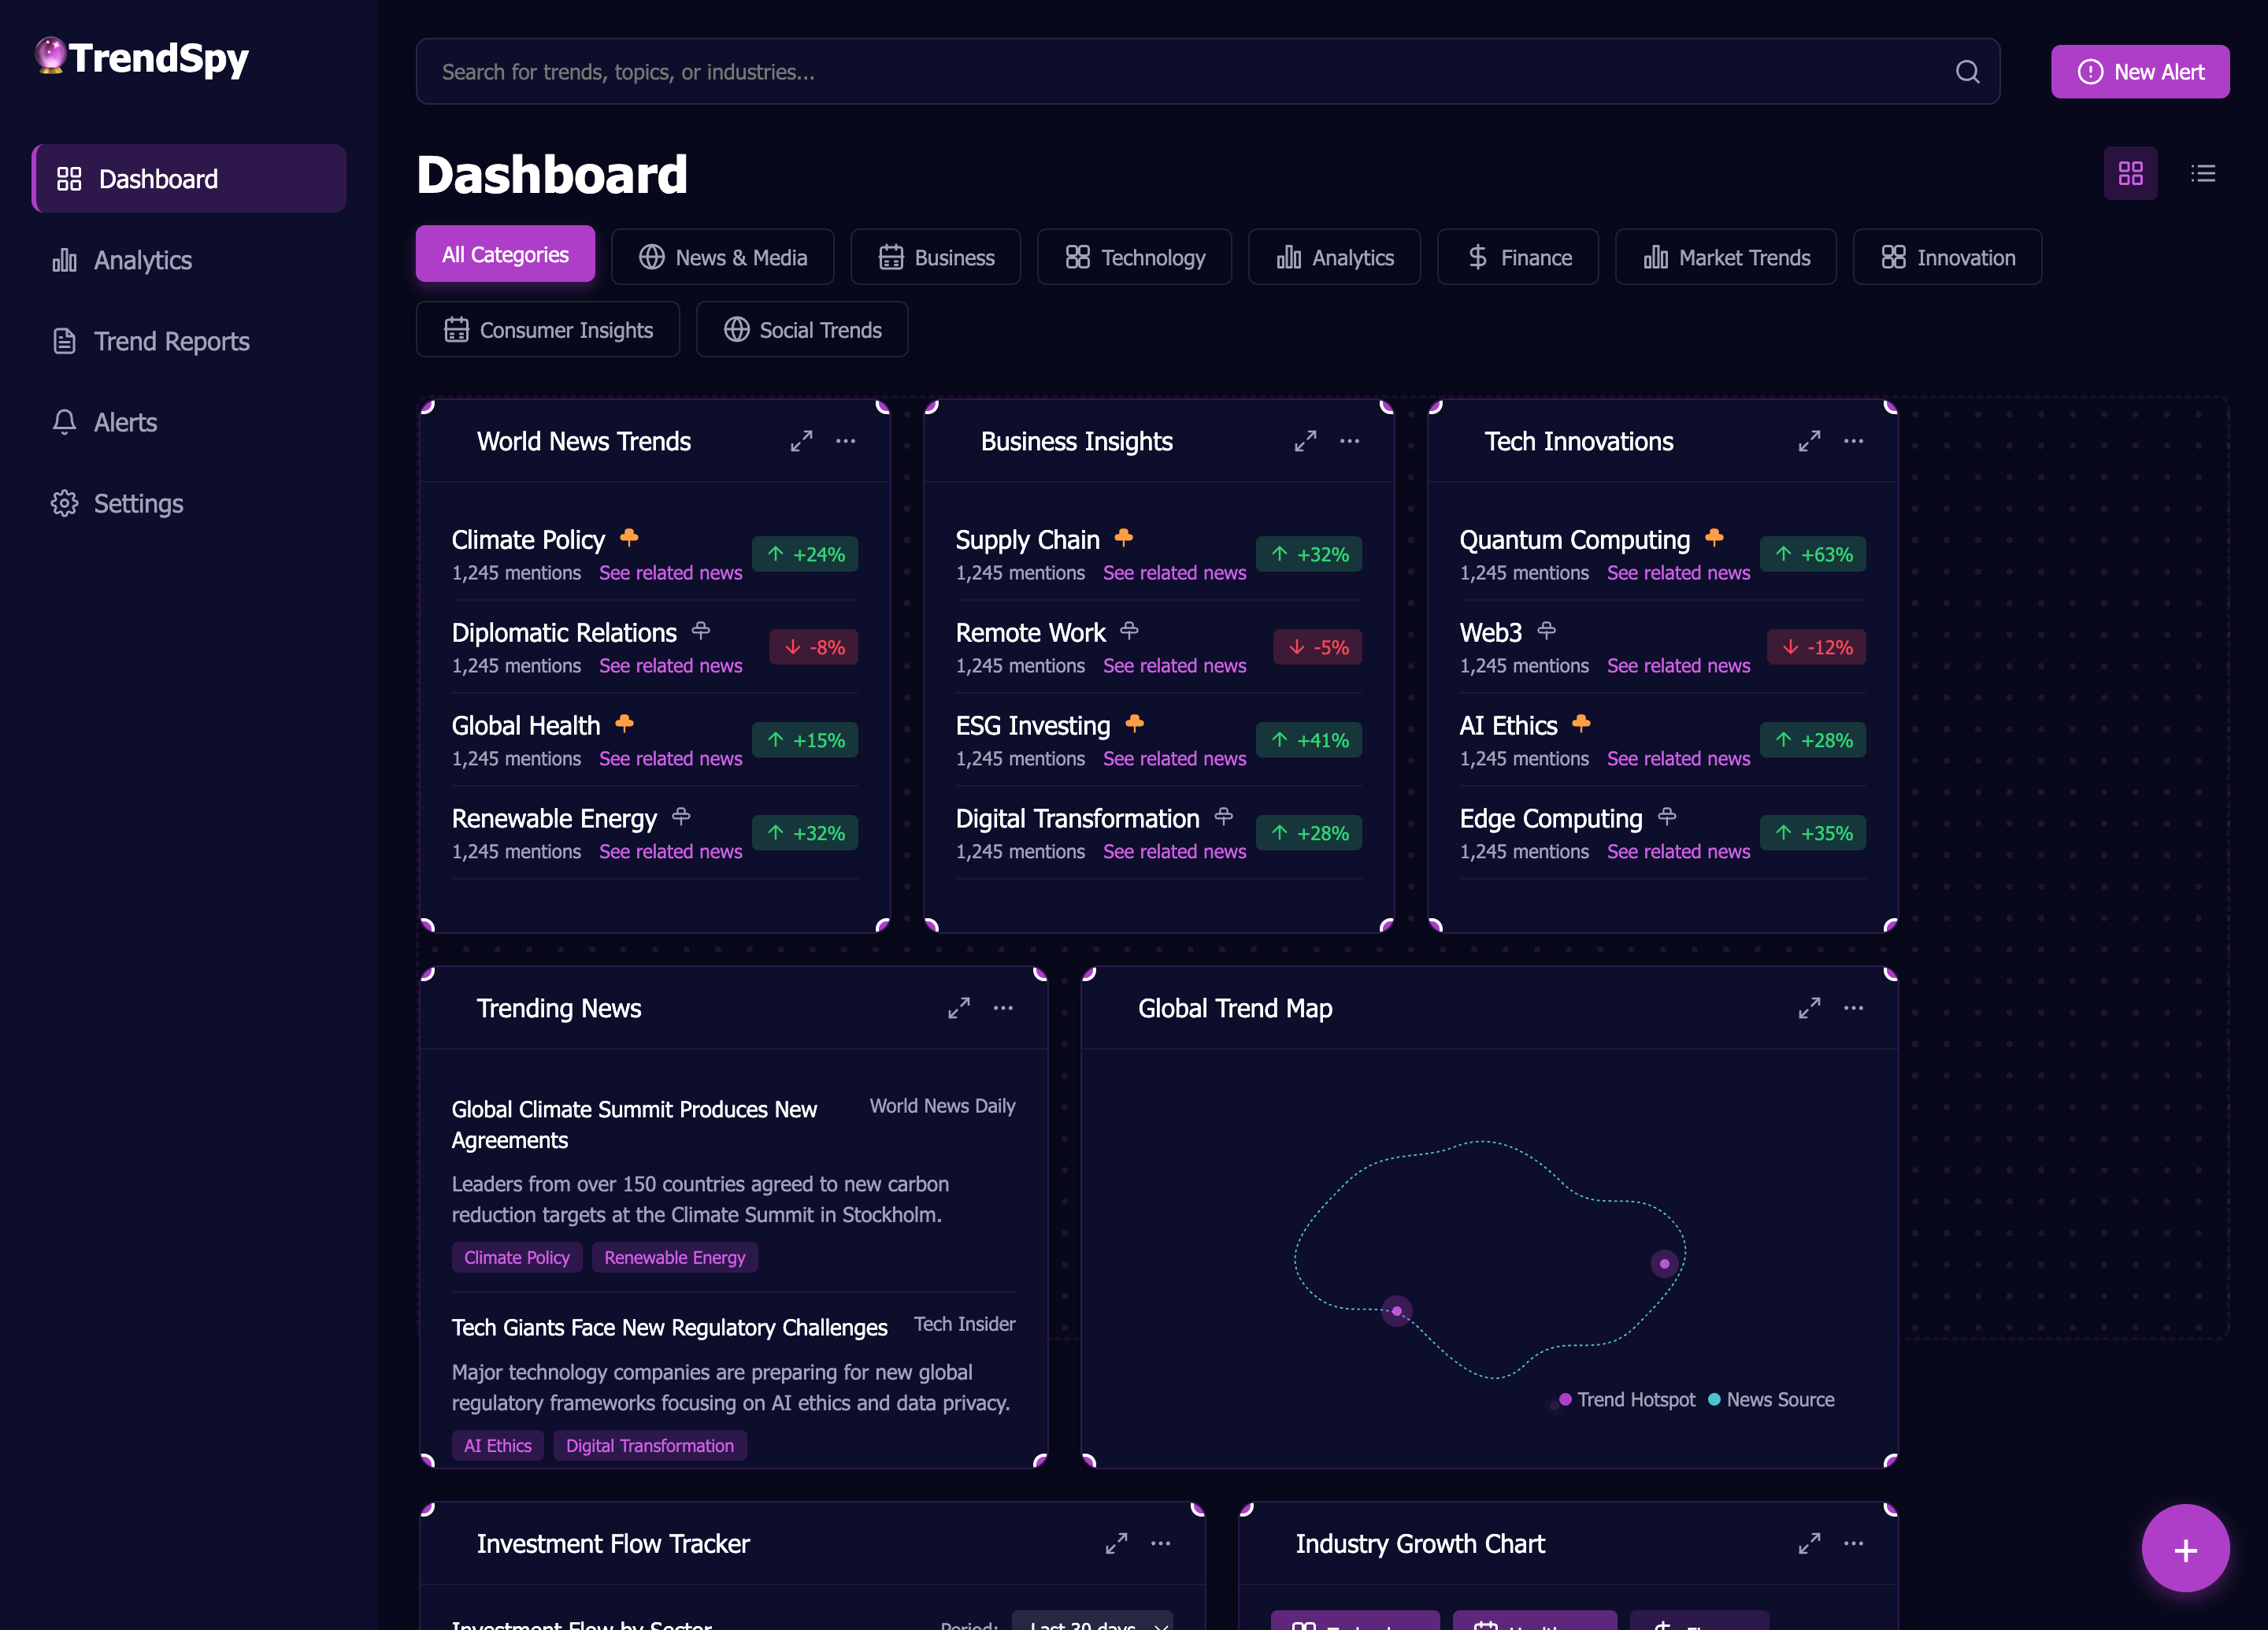Open Trending News more options menu
The height and width of the screenshot is (1630, 2268).
click(x=1003, y=1008)
